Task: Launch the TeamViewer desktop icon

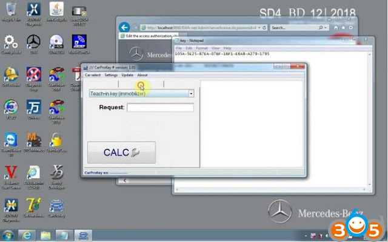Action: tap(11, 145)
